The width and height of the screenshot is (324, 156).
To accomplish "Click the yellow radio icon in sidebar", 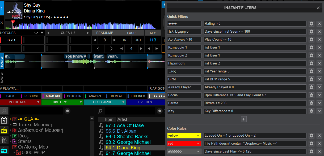I will (4, 130).
